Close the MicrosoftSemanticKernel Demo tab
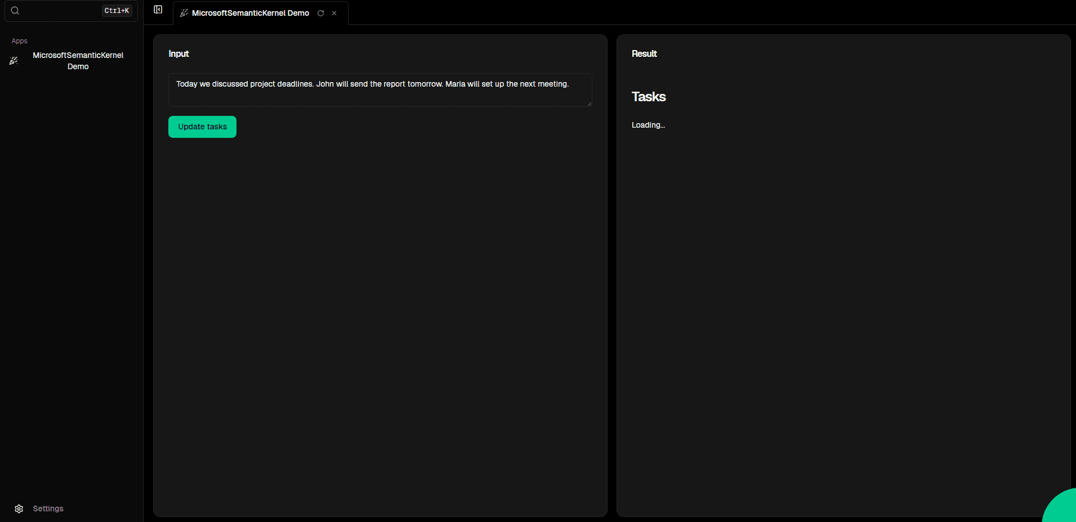Image resolution: width=1076 pixels, height=522 pixels. 334,13
